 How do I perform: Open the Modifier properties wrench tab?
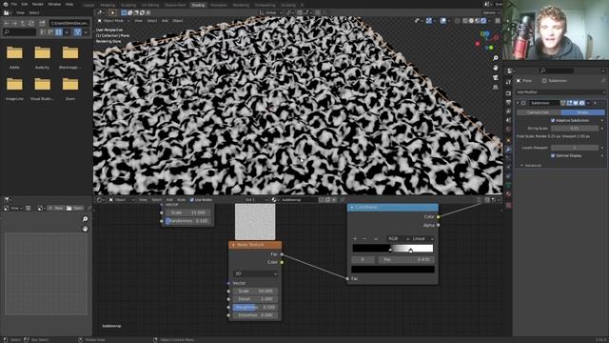point(508,149)
